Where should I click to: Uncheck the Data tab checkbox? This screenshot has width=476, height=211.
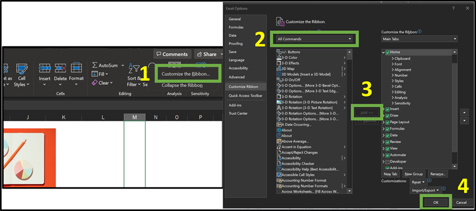pos(388,136)
